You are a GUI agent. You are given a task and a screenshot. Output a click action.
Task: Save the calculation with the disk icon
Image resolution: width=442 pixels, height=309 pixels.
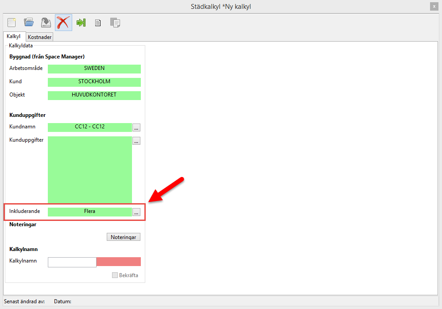(x=46, y=22)
